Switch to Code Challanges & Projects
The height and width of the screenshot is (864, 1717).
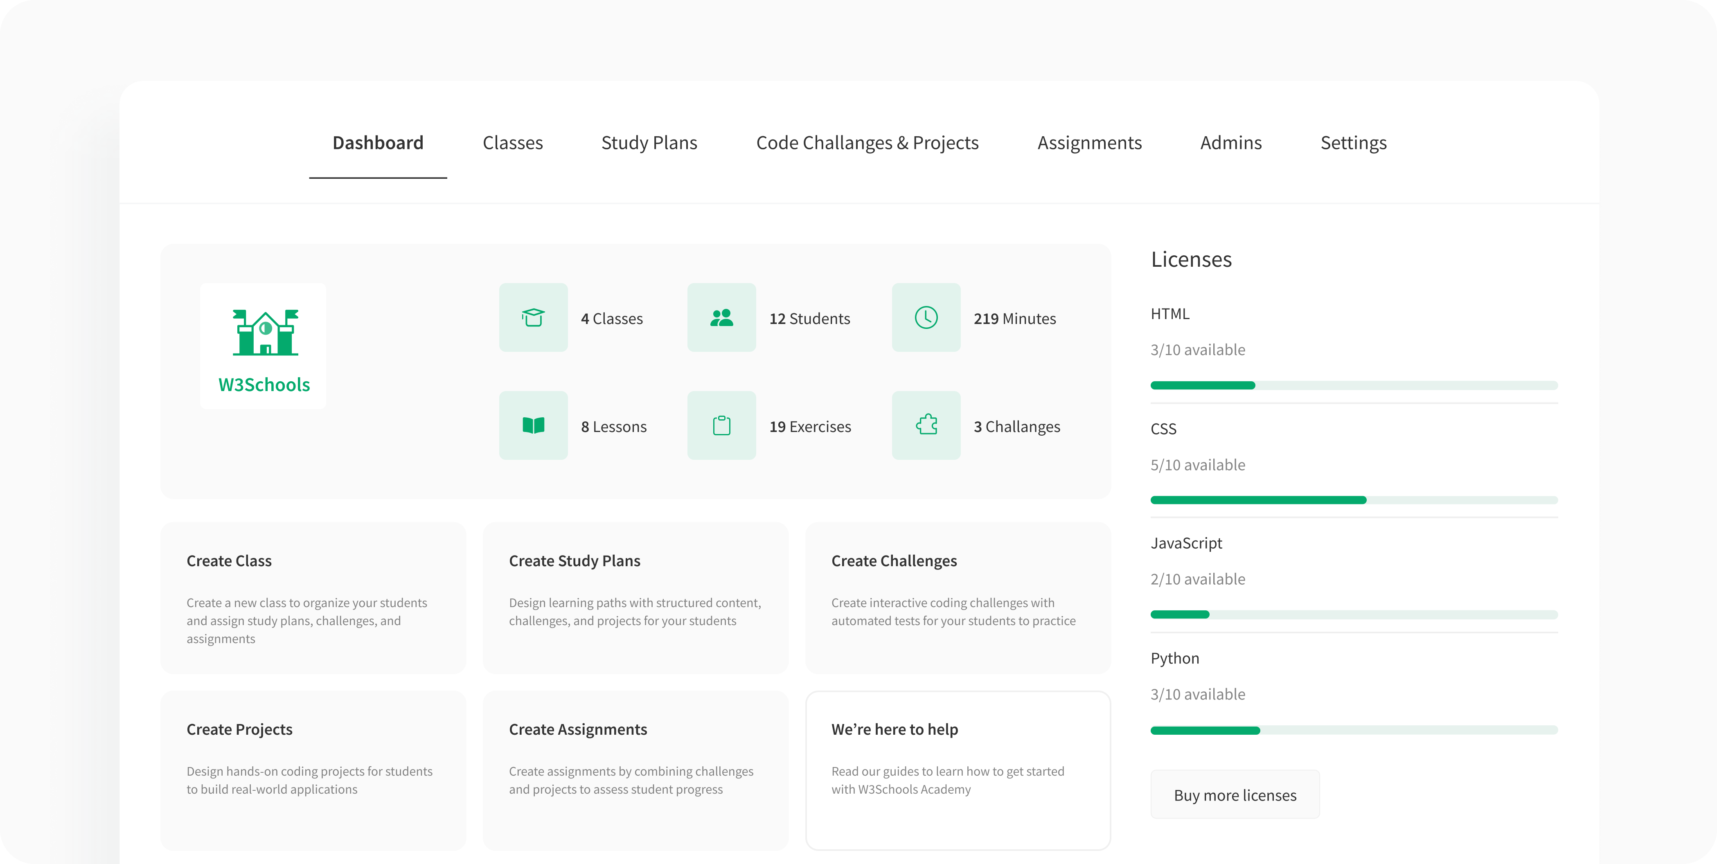pos(867,142)
